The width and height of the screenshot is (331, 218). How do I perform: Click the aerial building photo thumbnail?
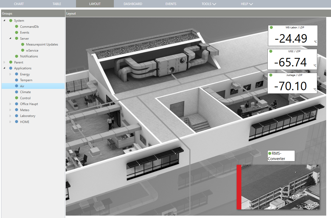click(x=279, y=187)
